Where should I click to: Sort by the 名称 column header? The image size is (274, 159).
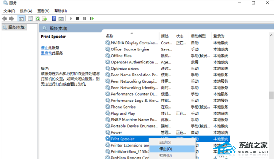(110, 36)
